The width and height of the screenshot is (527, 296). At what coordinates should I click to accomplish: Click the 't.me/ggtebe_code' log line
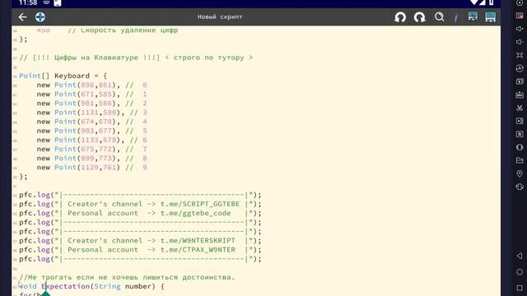tap(140, 213)
